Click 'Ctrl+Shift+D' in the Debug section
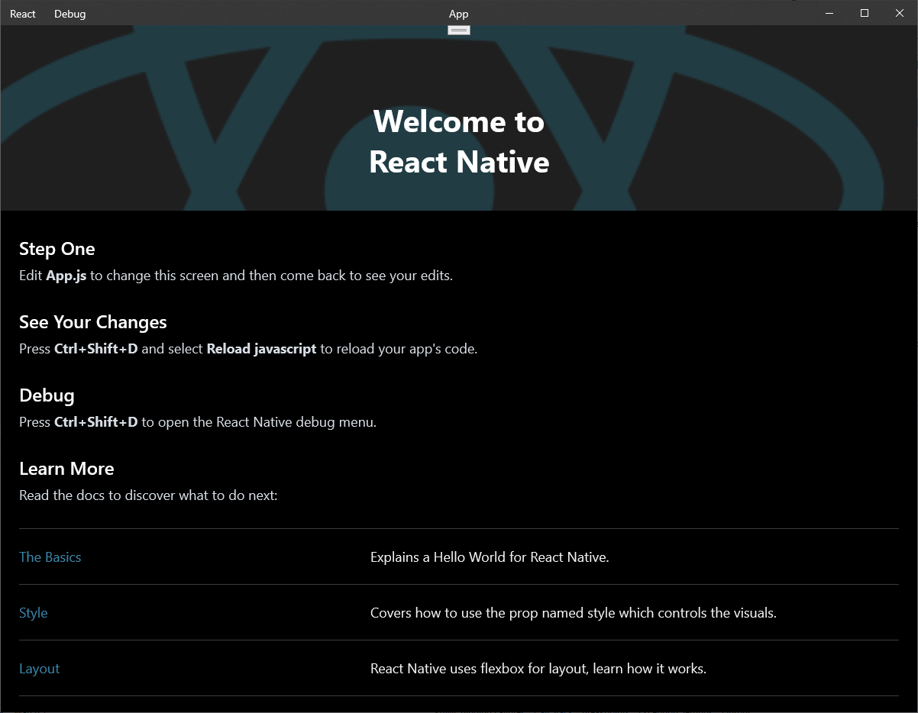 [x=96, y=422]
